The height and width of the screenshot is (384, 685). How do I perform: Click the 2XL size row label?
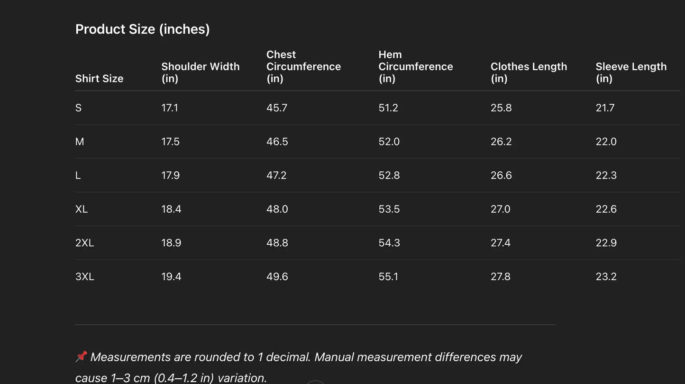[84, 243]
